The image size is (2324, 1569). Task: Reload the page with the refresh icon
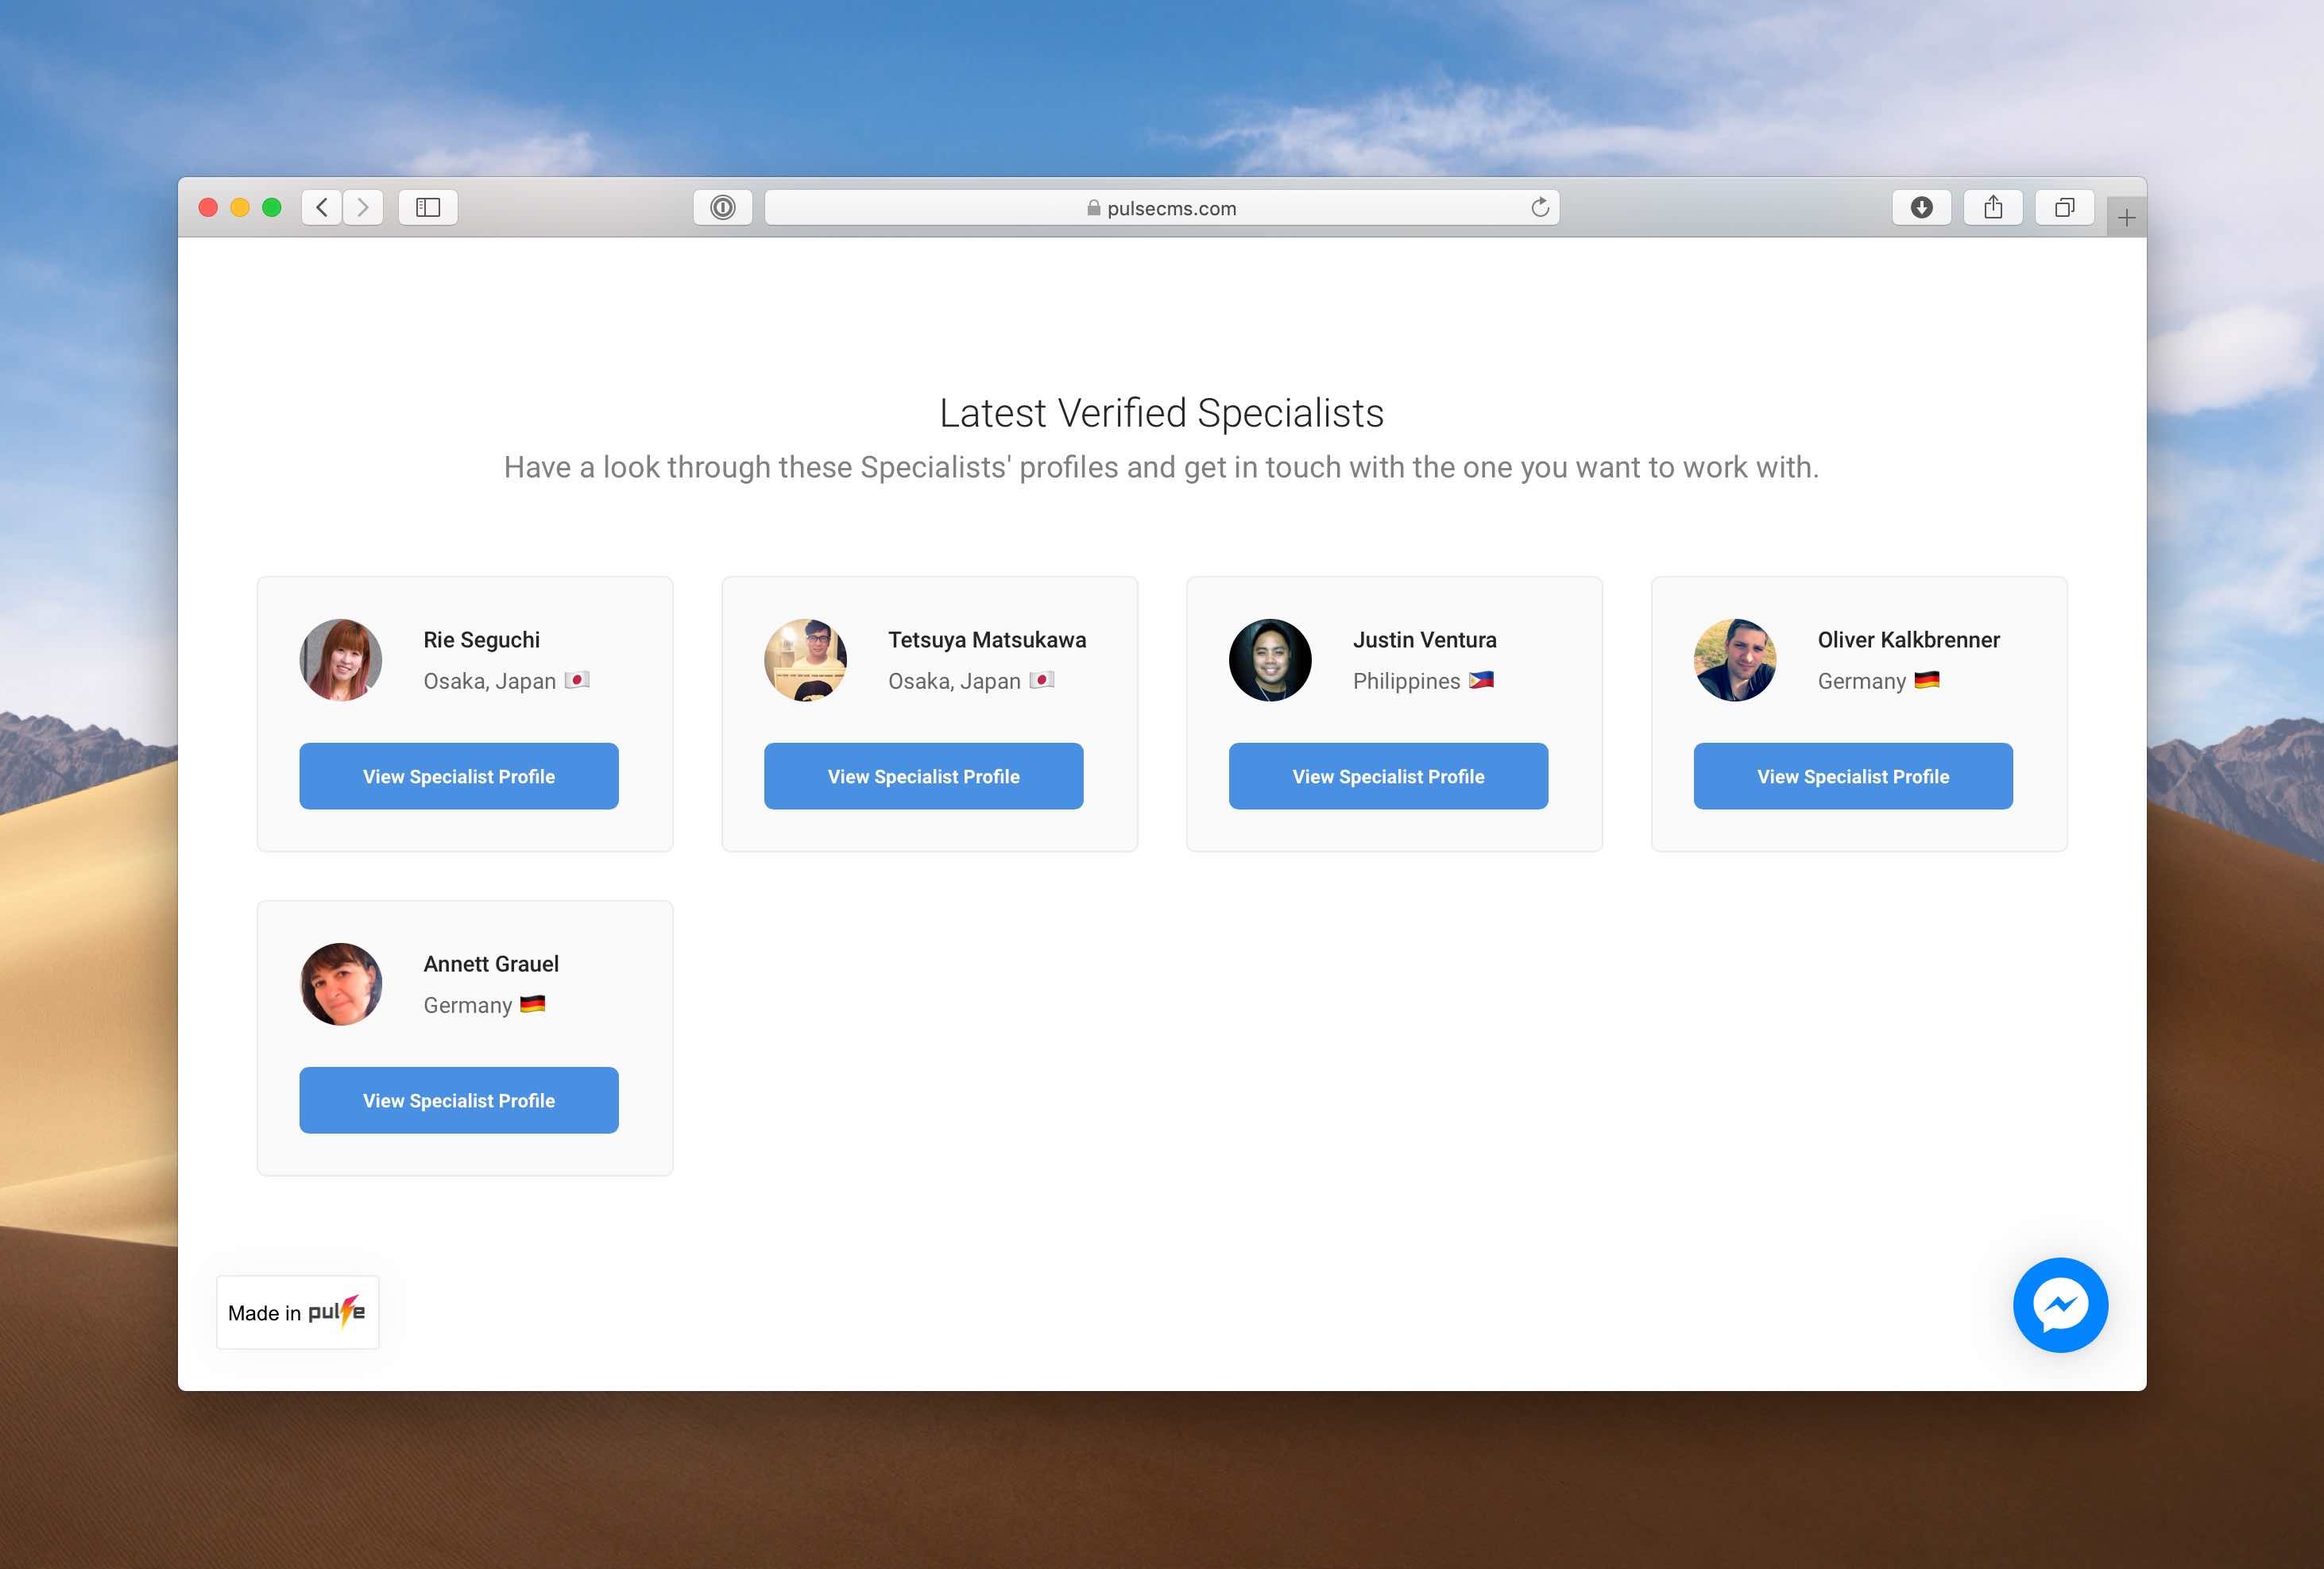pos(1540,207)
